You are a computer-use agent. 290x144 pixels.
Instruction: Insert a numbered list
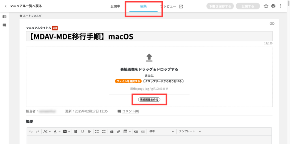click(x=104, y=131)
